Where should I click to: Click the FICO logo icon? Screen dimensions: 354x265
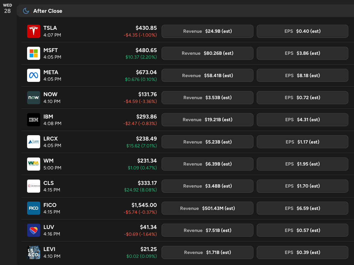point(34,208)
